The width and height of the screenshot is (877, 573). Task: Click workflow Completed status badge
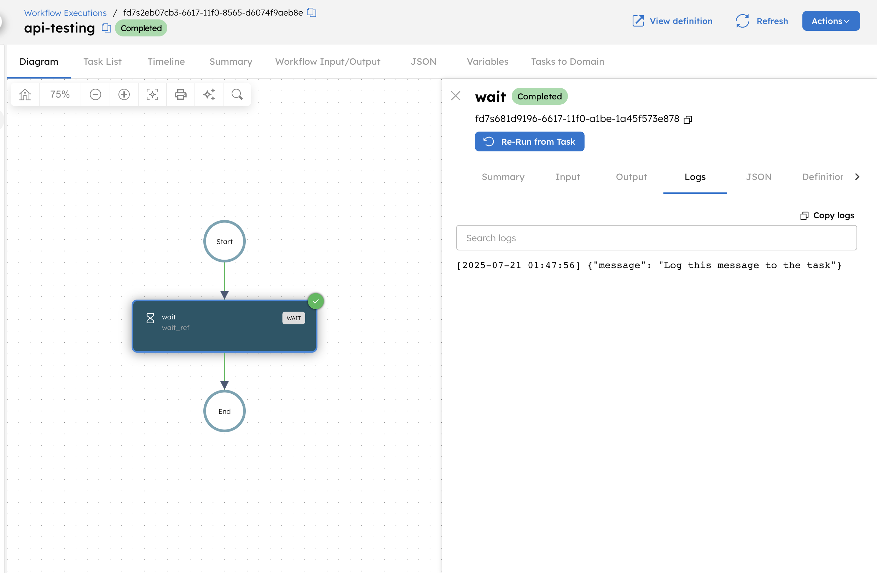coord(141,28)
